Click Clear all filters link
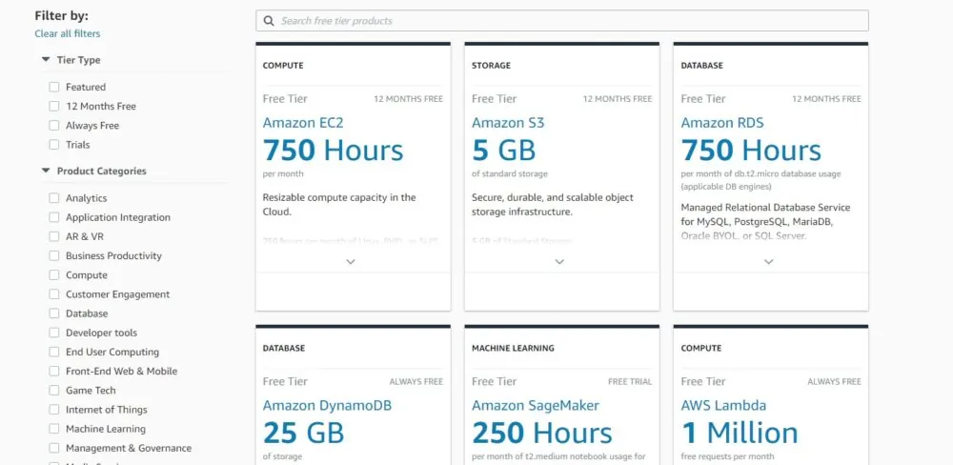This screenshot has height=465, width=953. [68, 33]
